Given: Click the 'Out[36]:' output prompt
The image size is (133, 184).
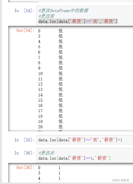Looking at the screenshot, I should tap(25, 167).
